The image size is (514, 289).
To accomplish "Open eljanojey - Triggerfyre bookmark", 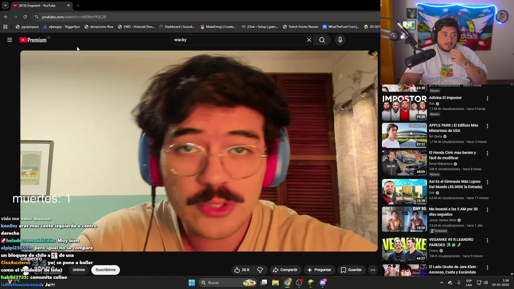I will tap(61, 27).
